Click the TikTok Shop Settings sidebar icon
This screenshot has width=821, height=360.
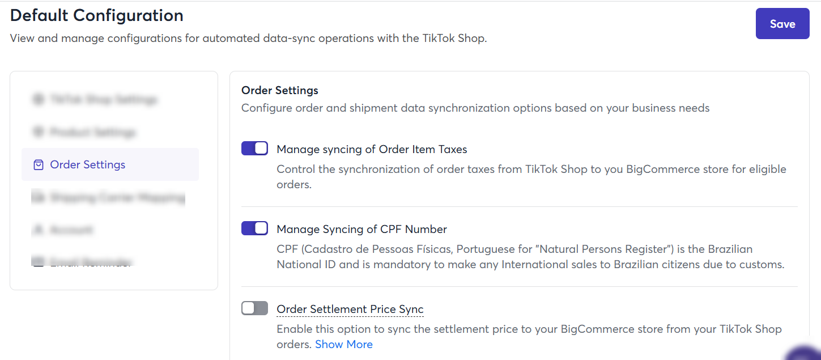(x=39, y=100)
